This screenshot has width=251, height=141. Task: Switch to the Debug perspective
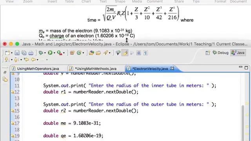tap(220, 53)
